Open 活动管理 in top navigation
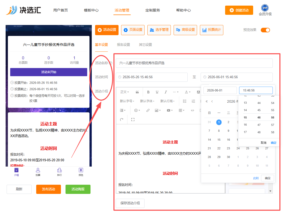The height and width of the screenshot is (213, 284). pos(122,10)
